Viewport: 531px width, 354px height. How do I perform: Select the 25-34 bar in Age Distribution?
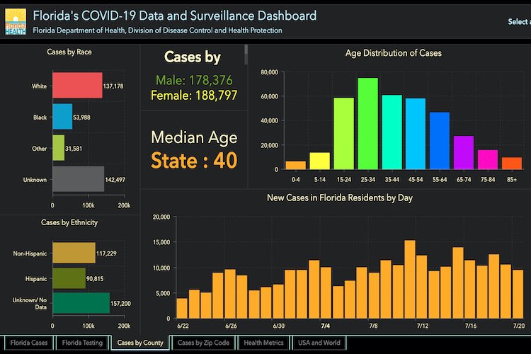click(x=367, y=124)
